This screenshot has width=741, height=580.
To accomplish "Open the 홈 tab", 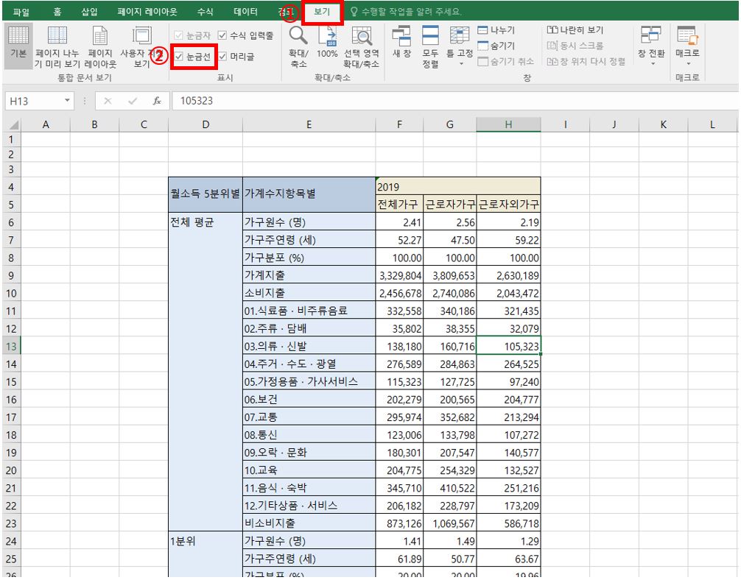I will point(57,11).
